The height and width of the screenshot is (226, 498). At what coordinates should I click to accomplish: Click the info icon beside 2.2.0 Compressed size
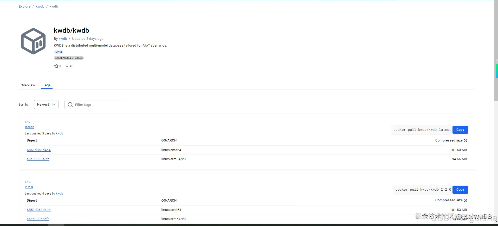[465, 200]
